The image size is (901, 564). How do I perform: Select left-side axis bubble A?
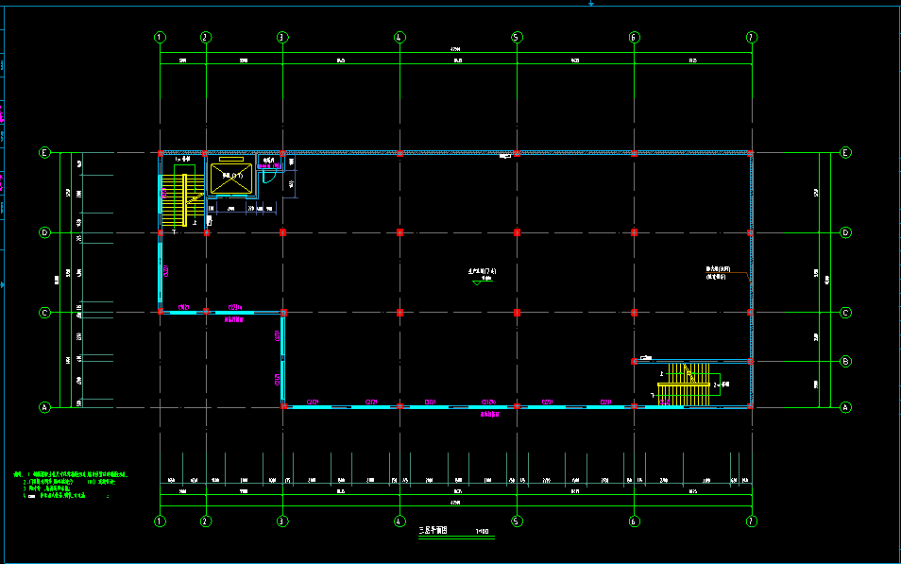(x=43, y=407)
